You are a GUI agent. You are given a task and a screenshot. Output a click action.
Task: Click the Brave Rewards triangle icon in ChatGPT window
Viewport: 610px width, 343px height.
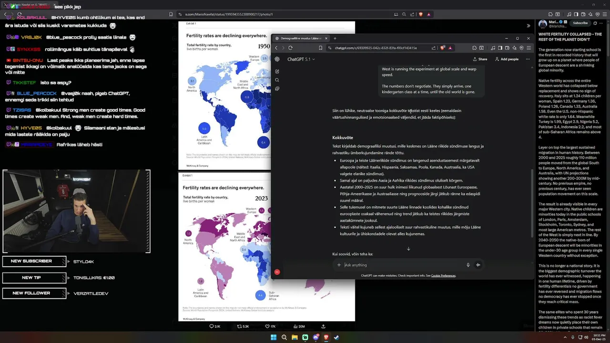tap(450, 48)
